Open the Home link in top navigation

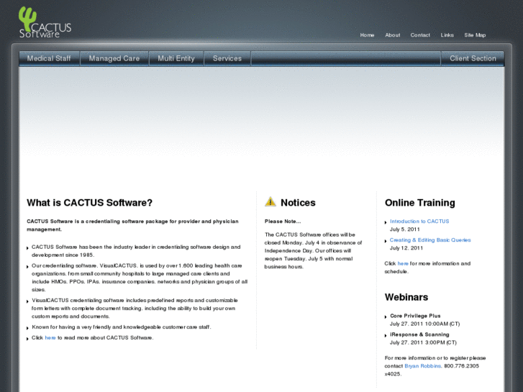click(x=367, y=35)
